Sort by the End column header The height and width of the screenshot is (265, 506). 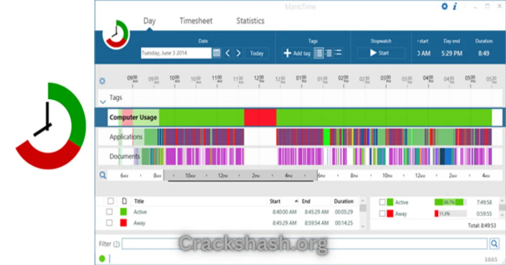[306, 201]
